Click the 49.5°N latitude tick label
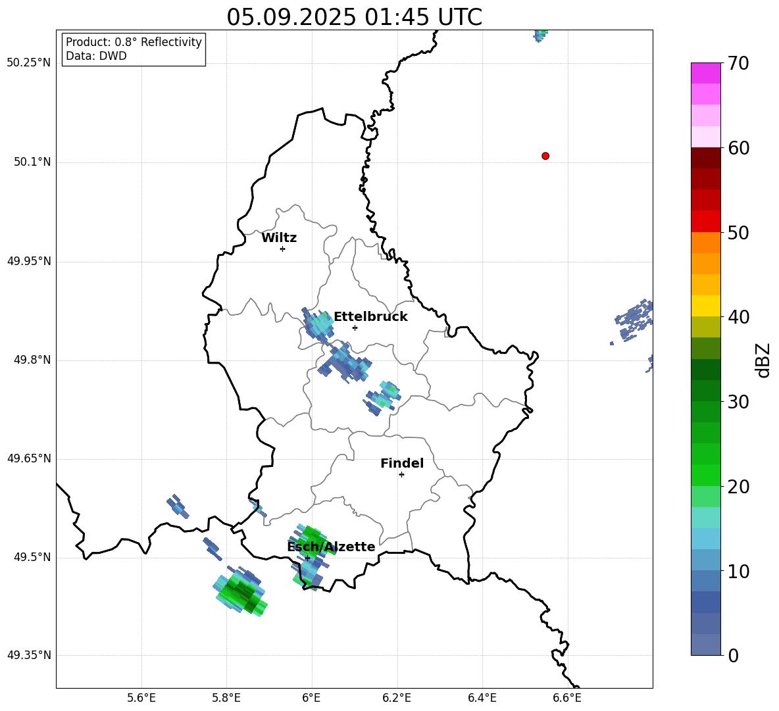Image resolution: width=779 pixels, height=711 pixels. (32, 557)
